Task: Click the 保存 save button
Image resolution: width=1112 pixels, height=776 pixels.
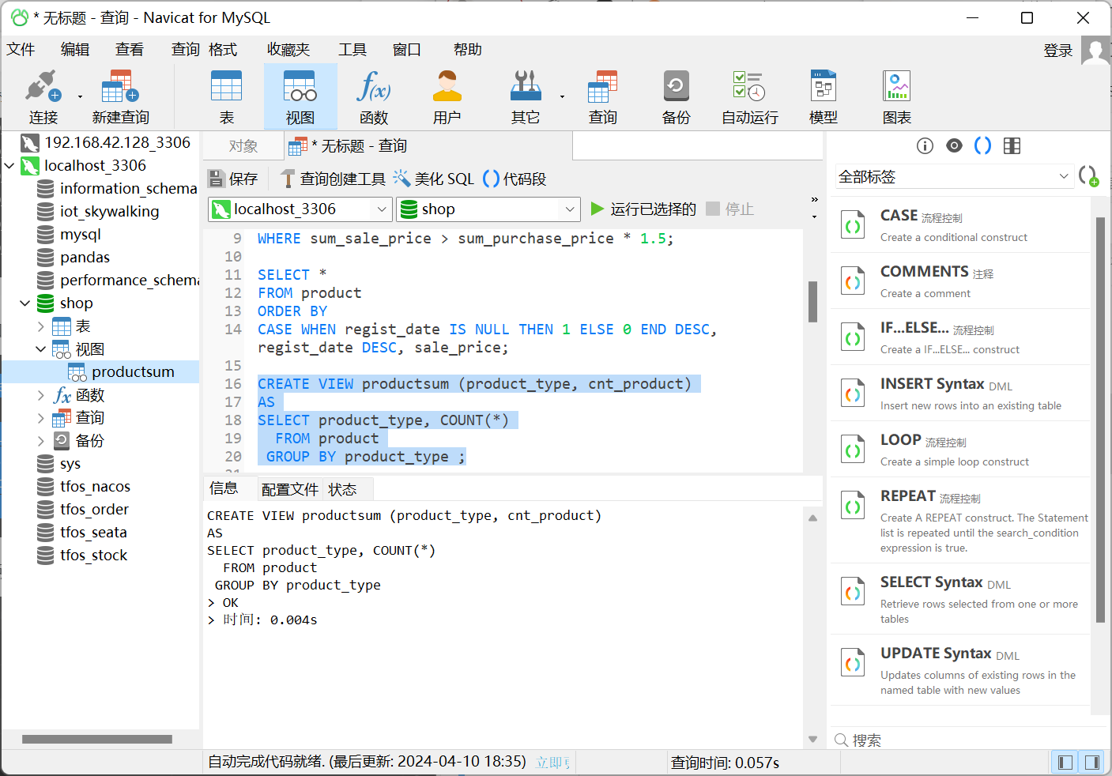Action: coord(233,179)
